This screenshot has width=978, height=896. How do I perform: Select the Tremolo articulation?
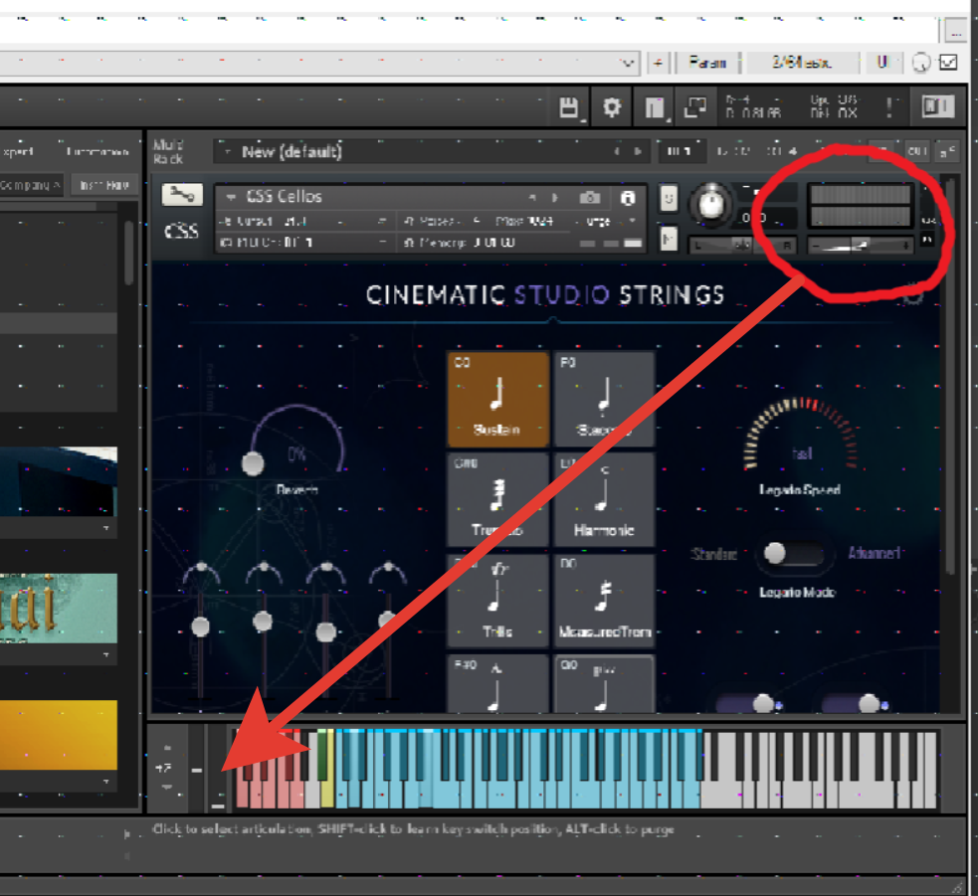(497, 500)
